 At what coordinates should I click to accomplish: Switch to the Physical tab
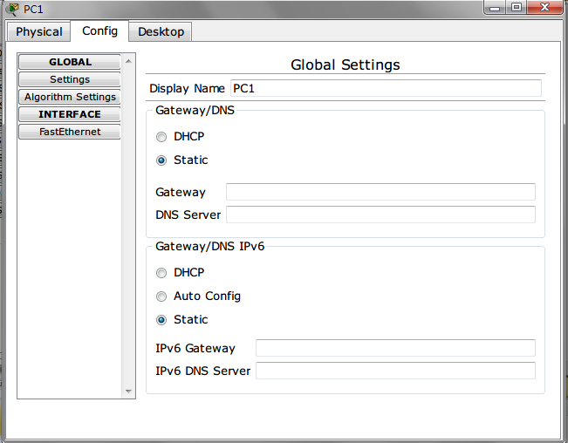(x=38, y=32)
